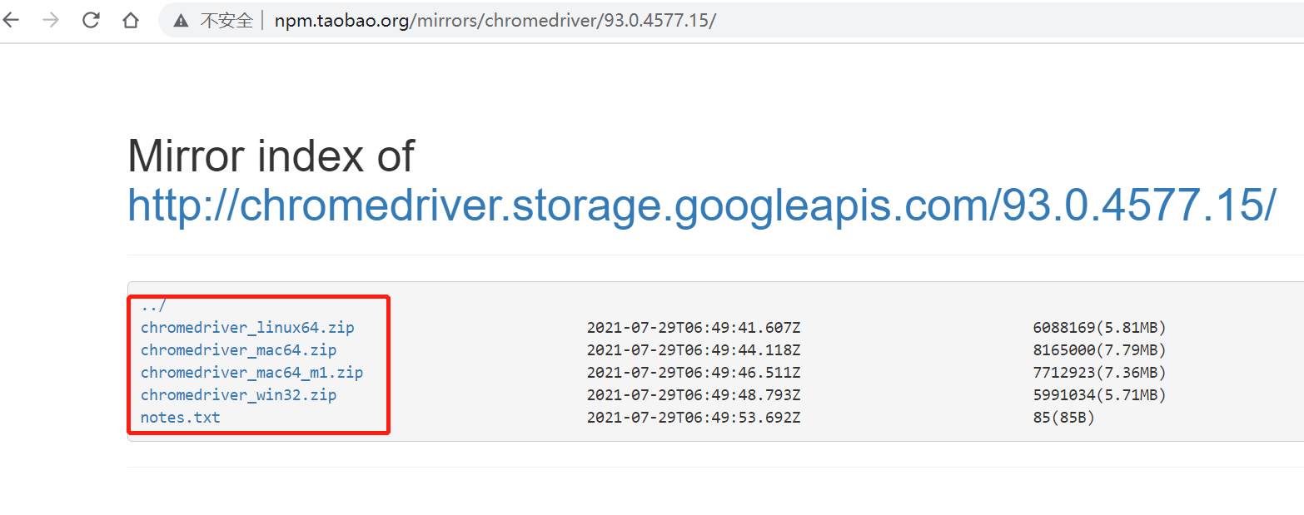
Task: Download chromedriver_mac64_m1.zip
Action: (251, 373)
